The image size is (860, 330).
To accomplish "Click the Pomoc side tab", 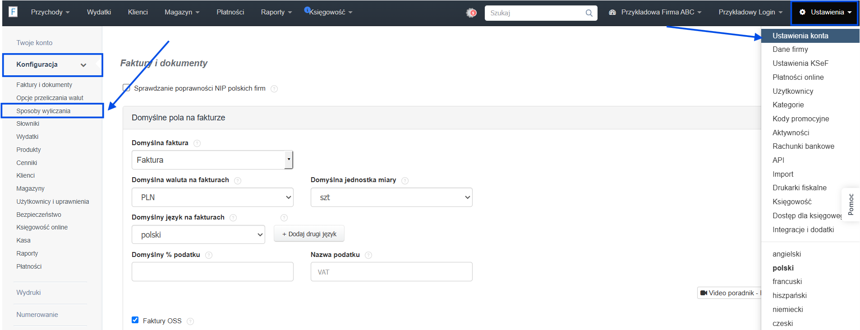I will 851,205.
